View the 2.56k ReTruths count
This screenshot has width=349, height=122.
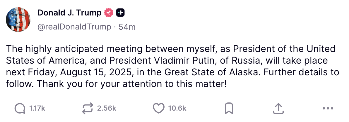point(107,109)
